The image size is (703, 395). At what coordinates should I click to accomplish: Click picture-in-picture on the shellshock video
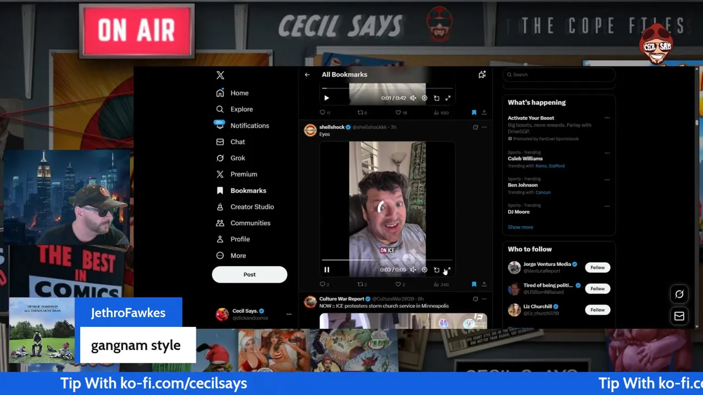coord(436,270)
